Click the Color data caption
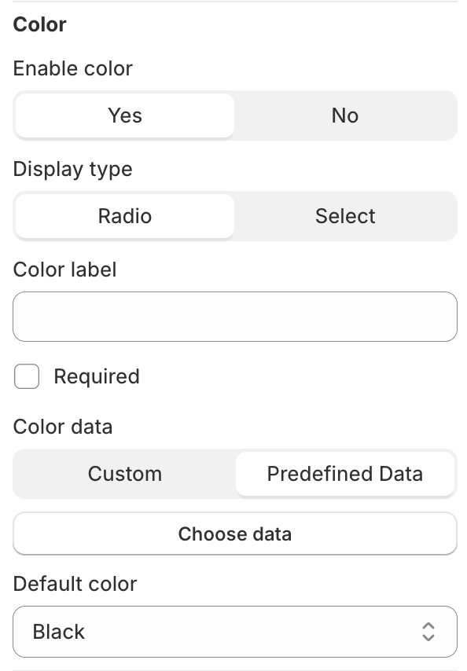The width and height of the screenshot is (467, 671). (63, 427)
